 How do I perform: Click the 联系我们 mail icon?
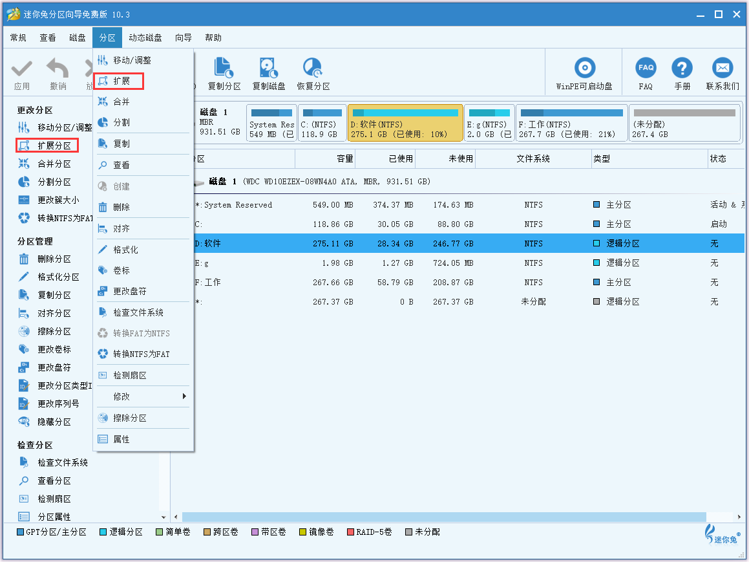[723, 74]
